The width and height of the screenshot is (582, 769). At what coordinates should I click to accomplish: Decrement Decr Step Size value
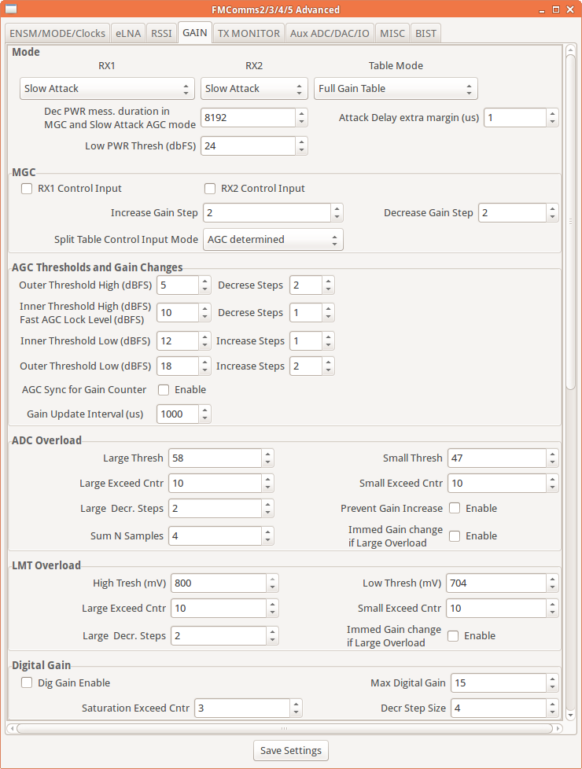(x=553, y=712)
